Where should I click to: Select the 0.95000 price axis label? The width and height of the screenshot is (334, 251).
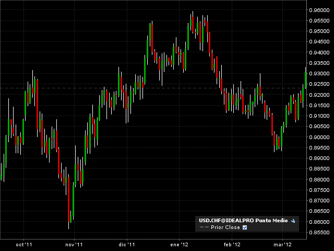319,31
